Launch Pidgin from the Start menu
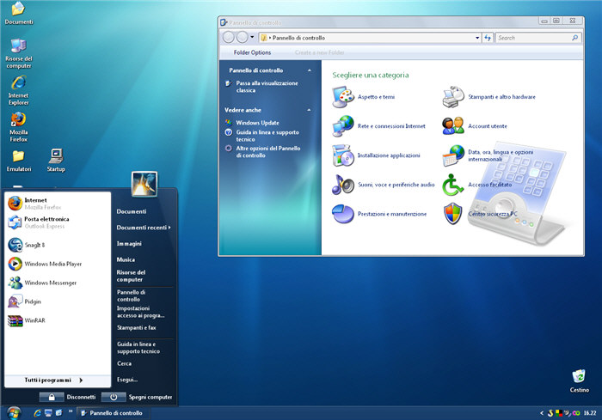This screenshot has width=602, height=420. click(x=58, y=301)
